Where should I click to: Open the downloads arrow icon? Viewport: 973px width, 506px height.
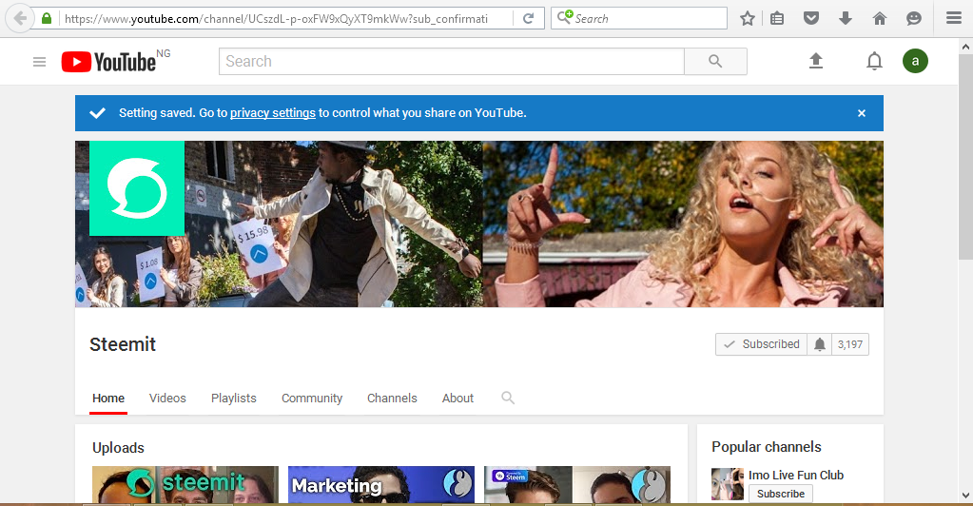[x=846, y=19]
